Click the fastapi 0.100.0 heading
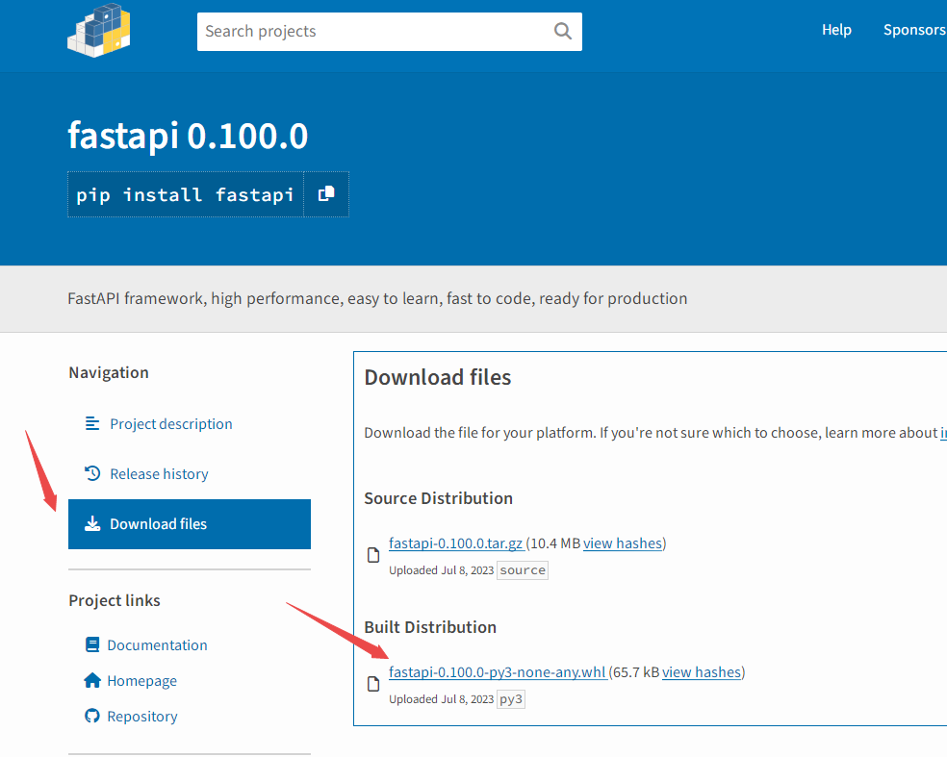This screenshot has height=757, width=947. (188, 136)
